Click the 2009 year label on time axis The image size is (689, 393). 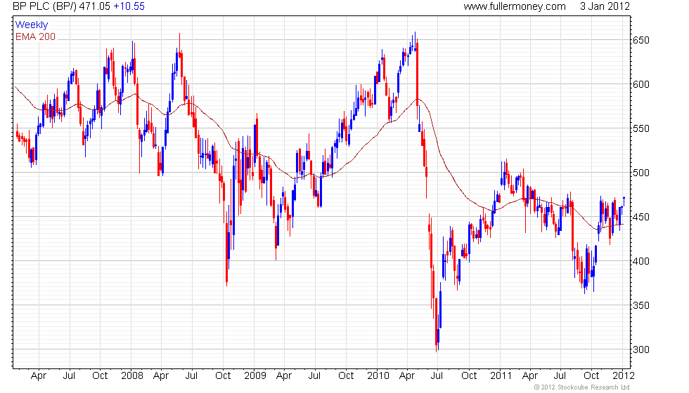coord(255,376)
